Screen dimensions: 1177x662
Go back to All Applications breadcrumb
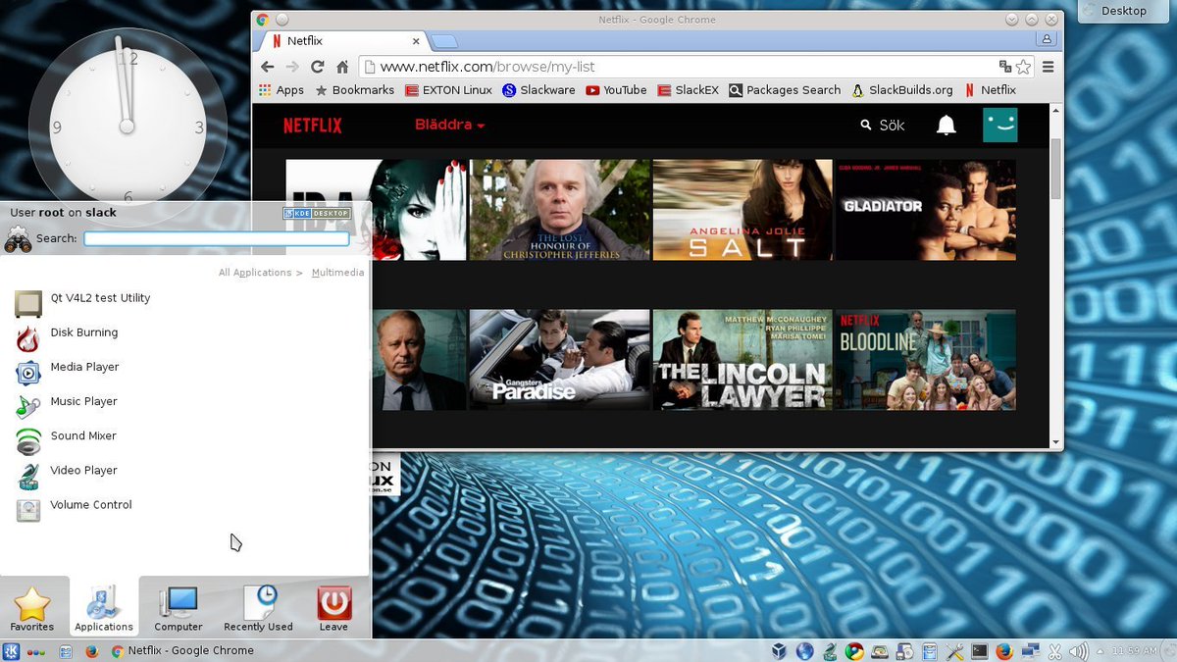(255, 273)
